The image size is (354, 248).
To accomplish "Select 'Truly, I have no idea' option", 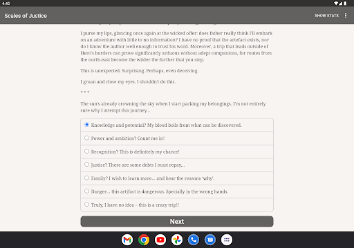I will click(x=177, y=205).
